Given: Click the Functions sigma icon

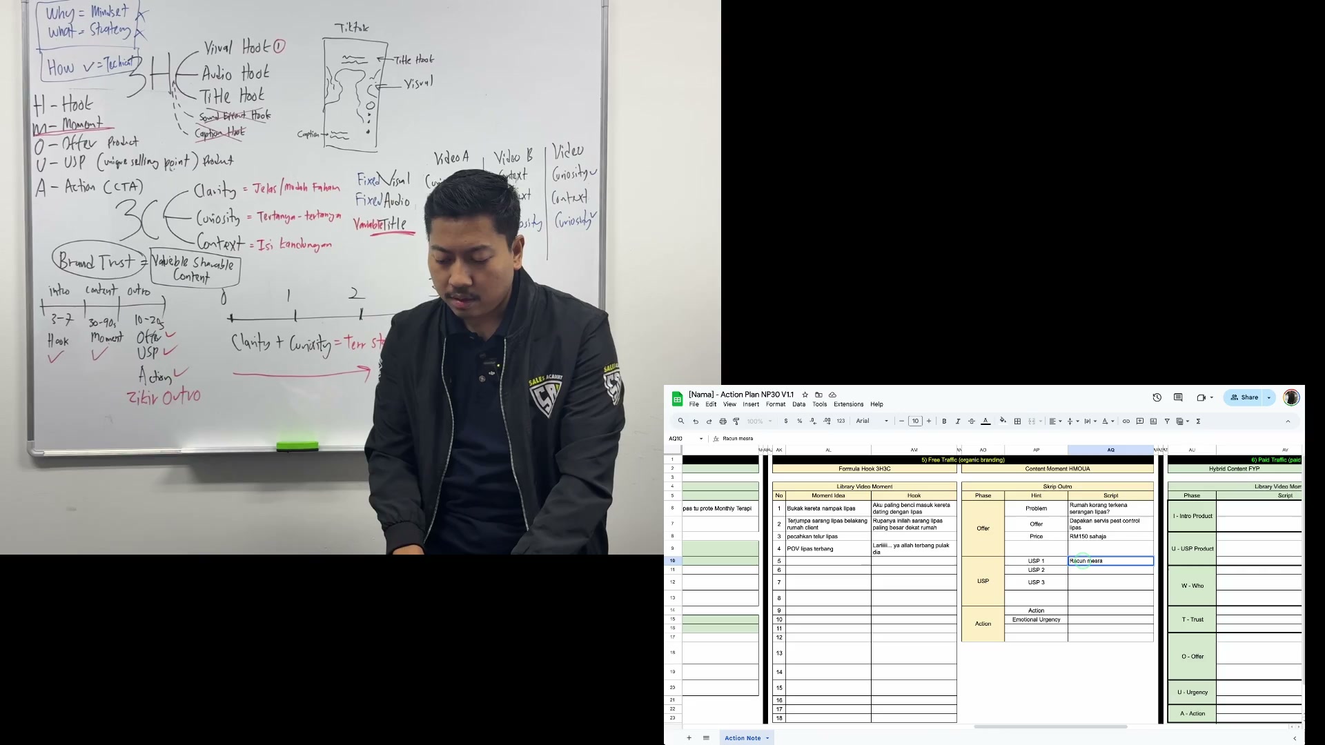Looking at the screenshot, I should click(x=1198, y=421).
